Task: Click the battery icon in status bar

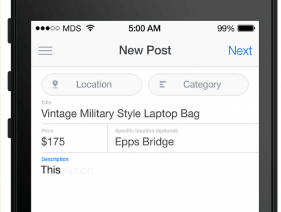Action: [x=246, y=28]
